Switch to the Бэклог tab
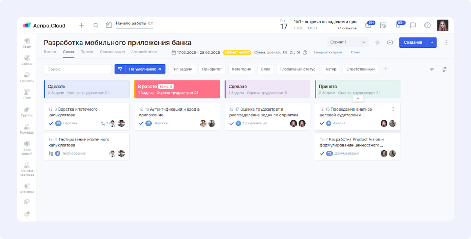This screenshot has width=471, height=239. (50, 52)
